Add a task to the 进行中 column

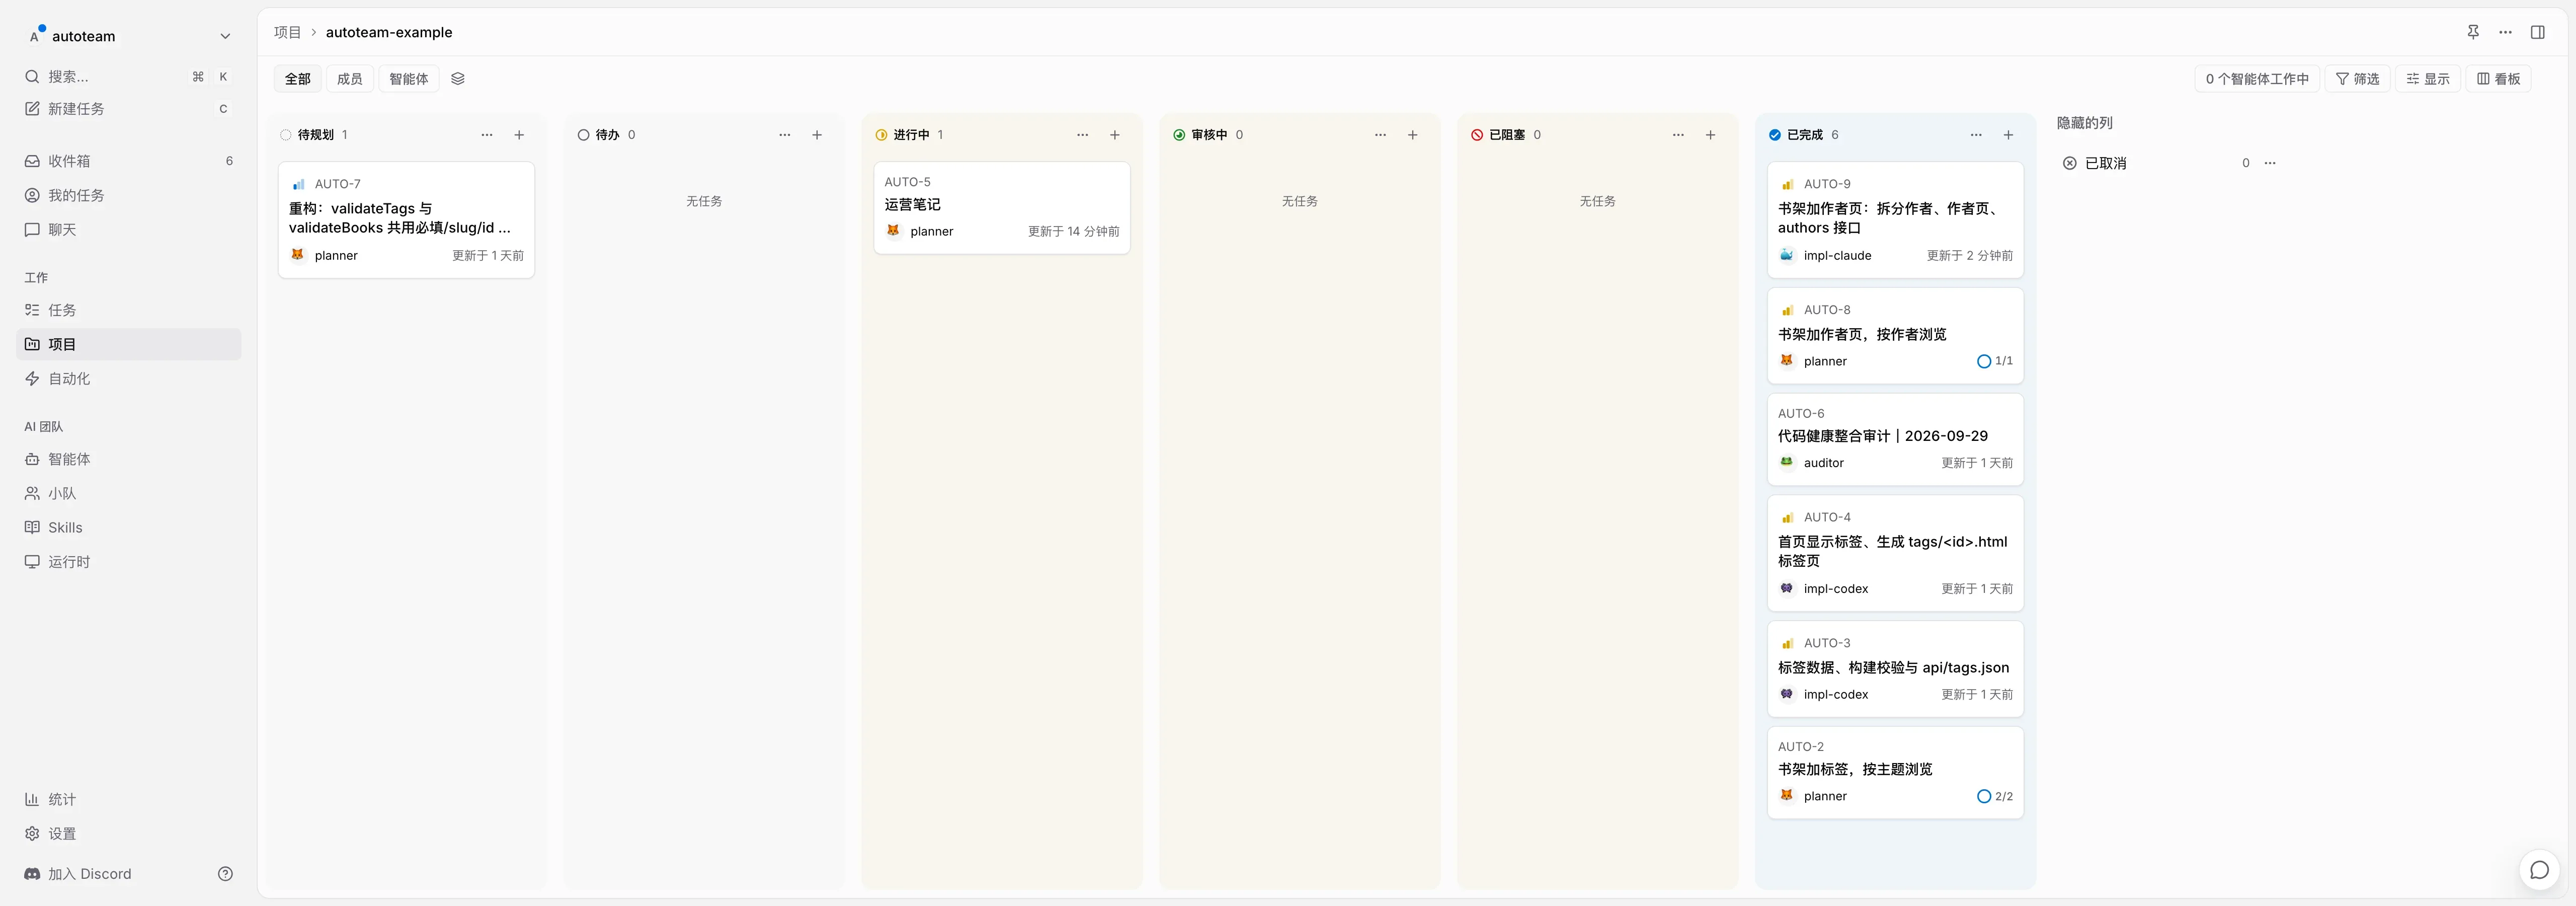(x=1115, y=135)
